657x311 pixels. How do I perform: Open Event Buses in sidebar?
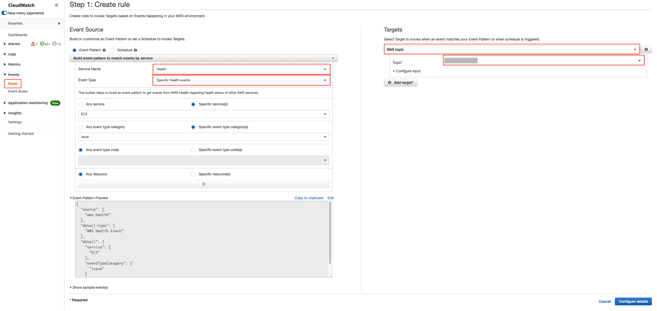tap(18, 91)
